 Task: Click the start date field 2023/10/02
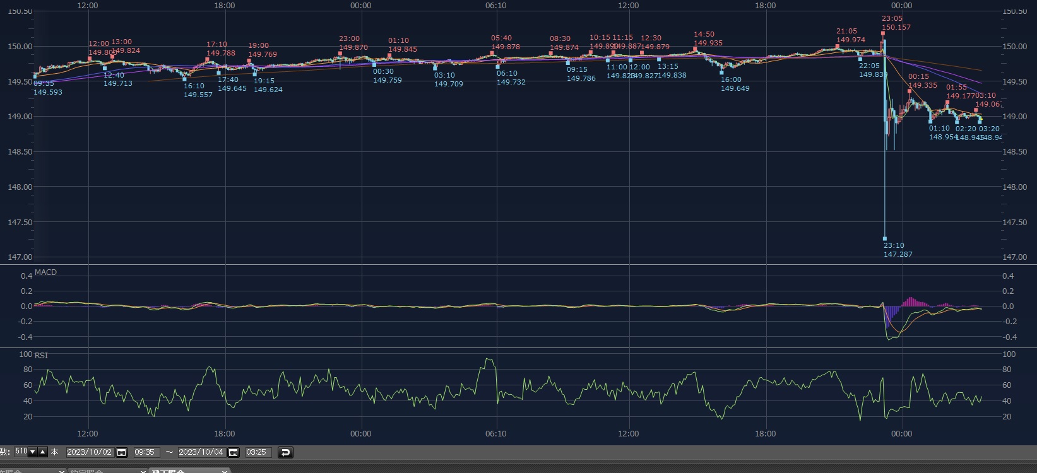click(89, 452)
